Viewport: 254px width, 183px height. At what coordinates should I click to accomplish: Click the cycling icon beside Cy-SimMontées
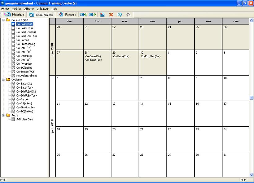click(13, 107)
